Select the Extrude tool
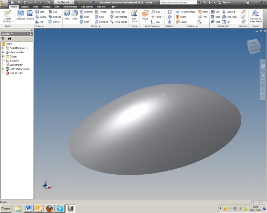This screenshot has width=267, height=213. tap(21, 15)
